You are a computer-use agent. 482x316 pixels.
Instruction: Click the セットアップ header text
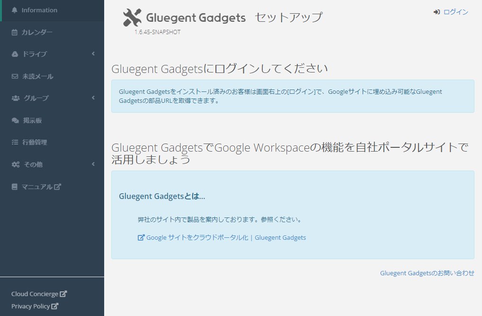[289, 17]
